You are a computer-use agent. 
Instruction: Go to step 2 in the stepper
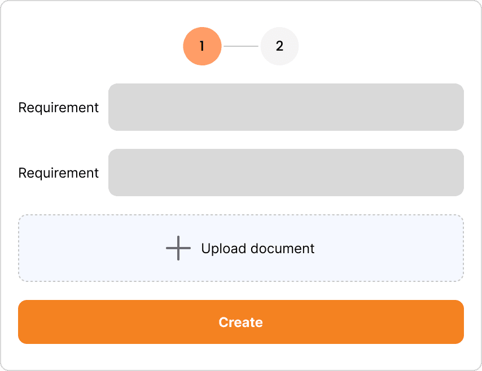point(279,46)
